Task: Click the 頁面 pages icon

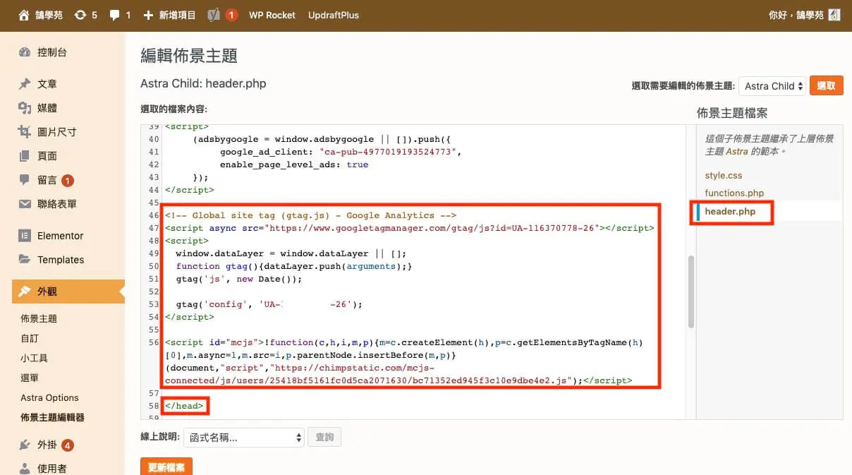Action: click(25, 156)
